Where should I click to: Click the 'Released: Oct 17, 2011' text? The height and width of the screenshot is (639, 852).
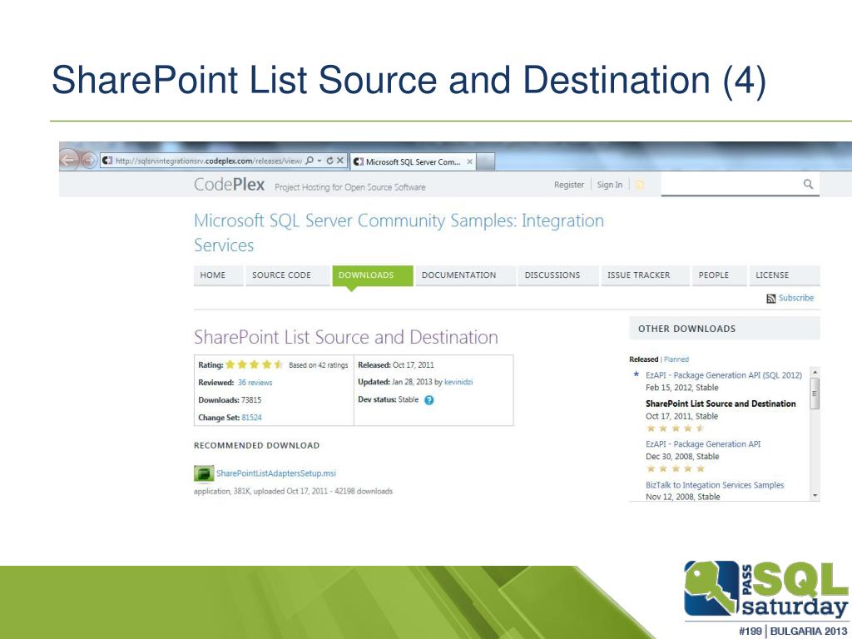tap(395, 364)
